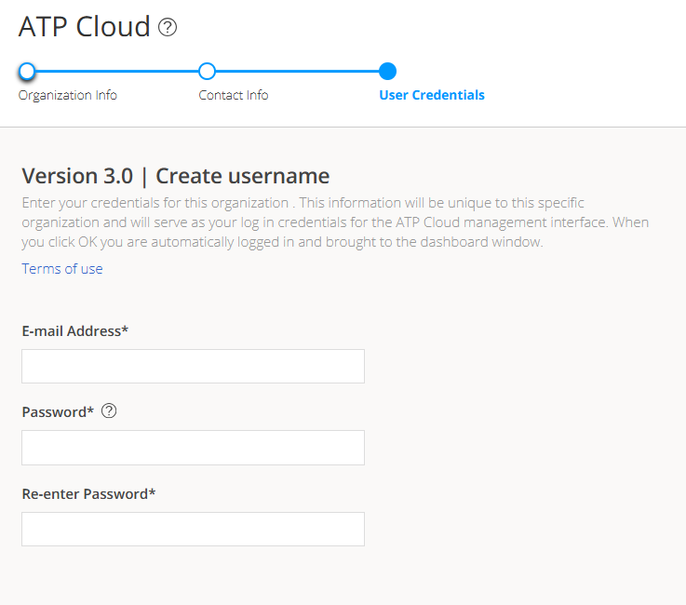686x605 pixels.
Task: Click the Version 3.0 Create username heading
Action: click(x=176, y=176)
